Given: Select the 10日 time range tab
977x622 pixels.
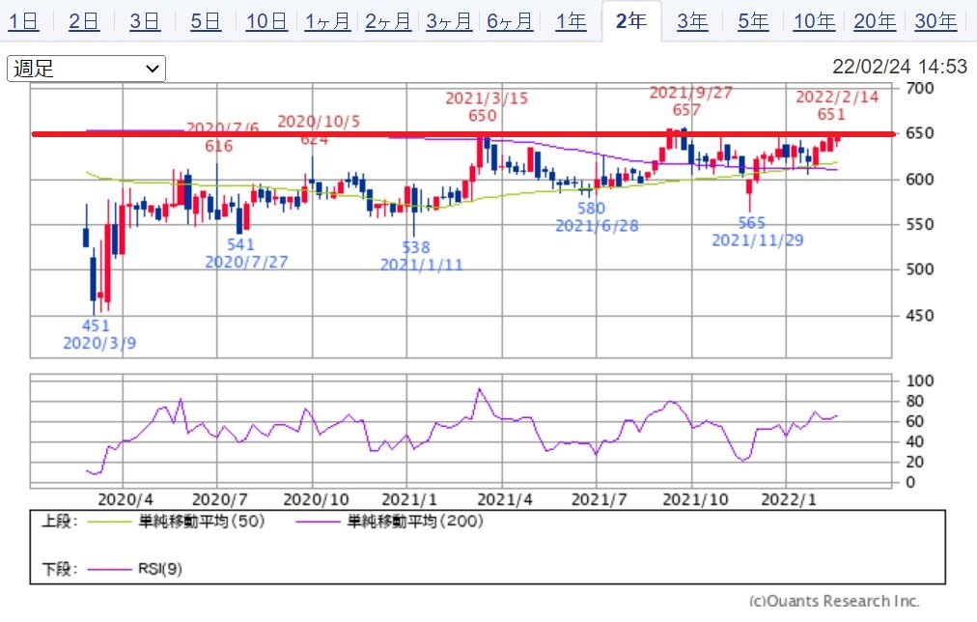Looking at the screenshot, I should [266, 22].
